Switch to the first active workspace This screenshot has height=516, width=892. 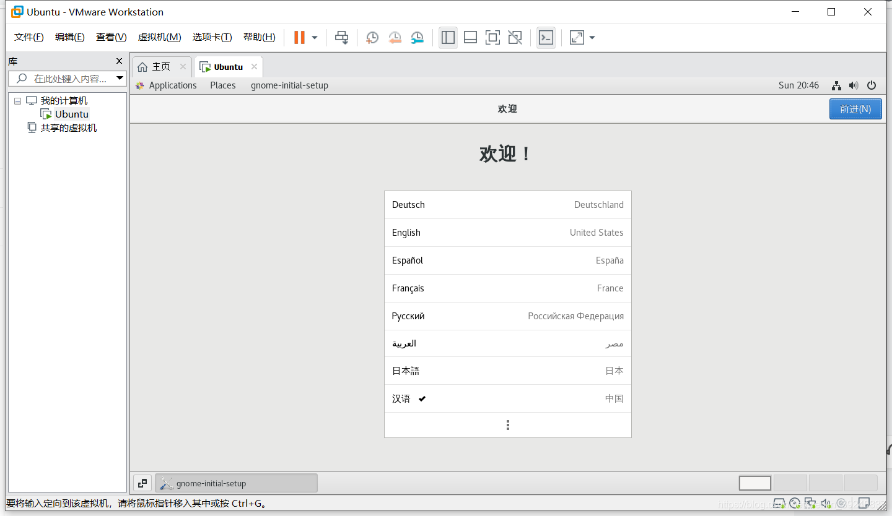coord(755,483)
